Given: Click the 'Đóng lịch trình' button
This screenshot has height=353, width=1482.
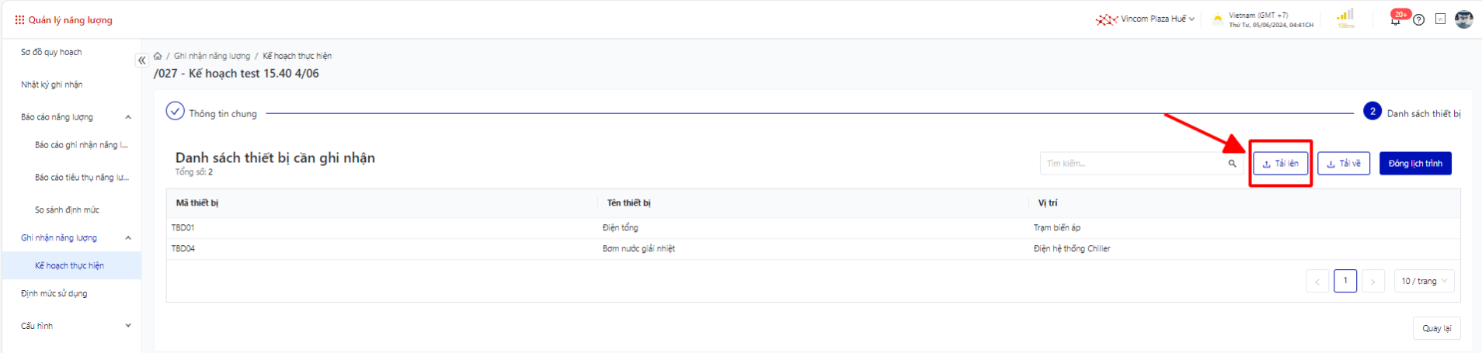Looking at the screenshot, I should coord(1414,164).
